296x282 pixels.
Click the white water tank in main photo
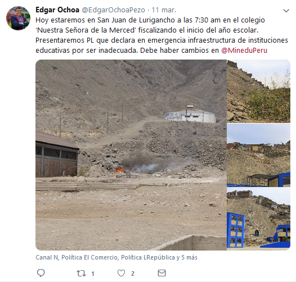click(190, 116)
